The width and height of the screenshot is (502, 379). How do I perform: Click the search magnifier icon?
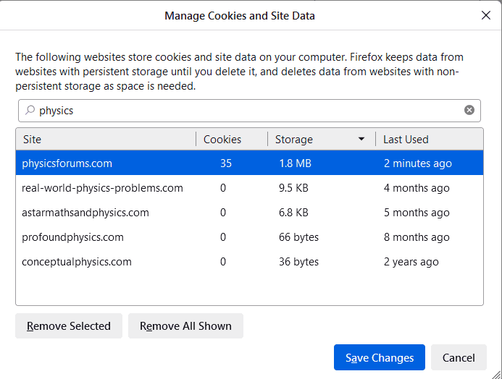[30, 110]
